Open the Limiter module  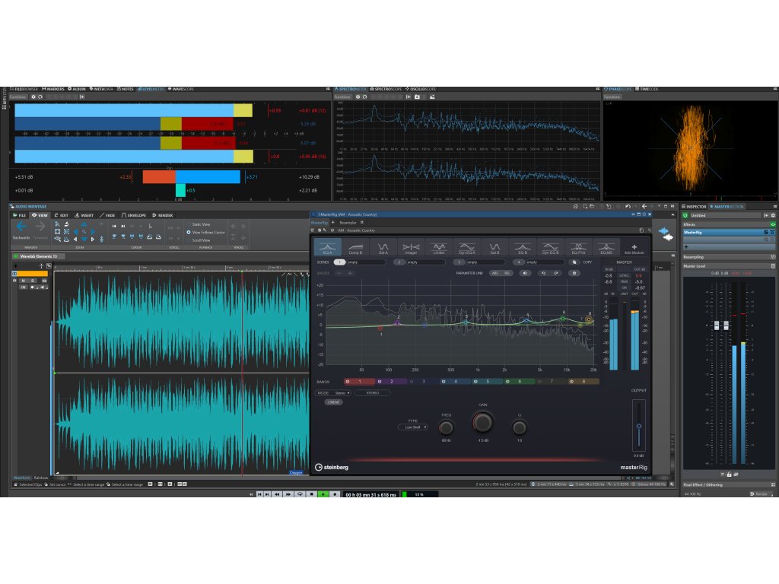439,248
